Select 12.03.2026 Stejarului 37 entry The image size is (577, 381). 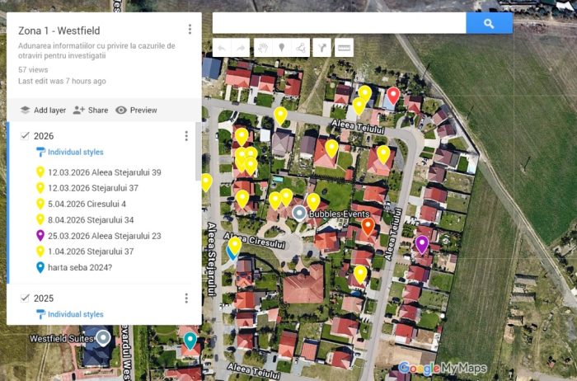coord(93,188)
